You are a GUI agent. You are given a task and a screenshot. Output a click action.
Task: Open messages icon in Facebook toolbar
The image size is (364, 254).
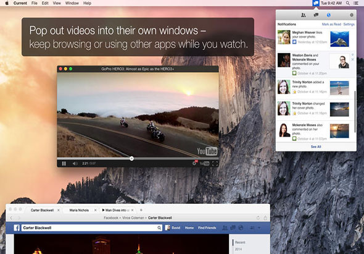[x=233, y=227]
